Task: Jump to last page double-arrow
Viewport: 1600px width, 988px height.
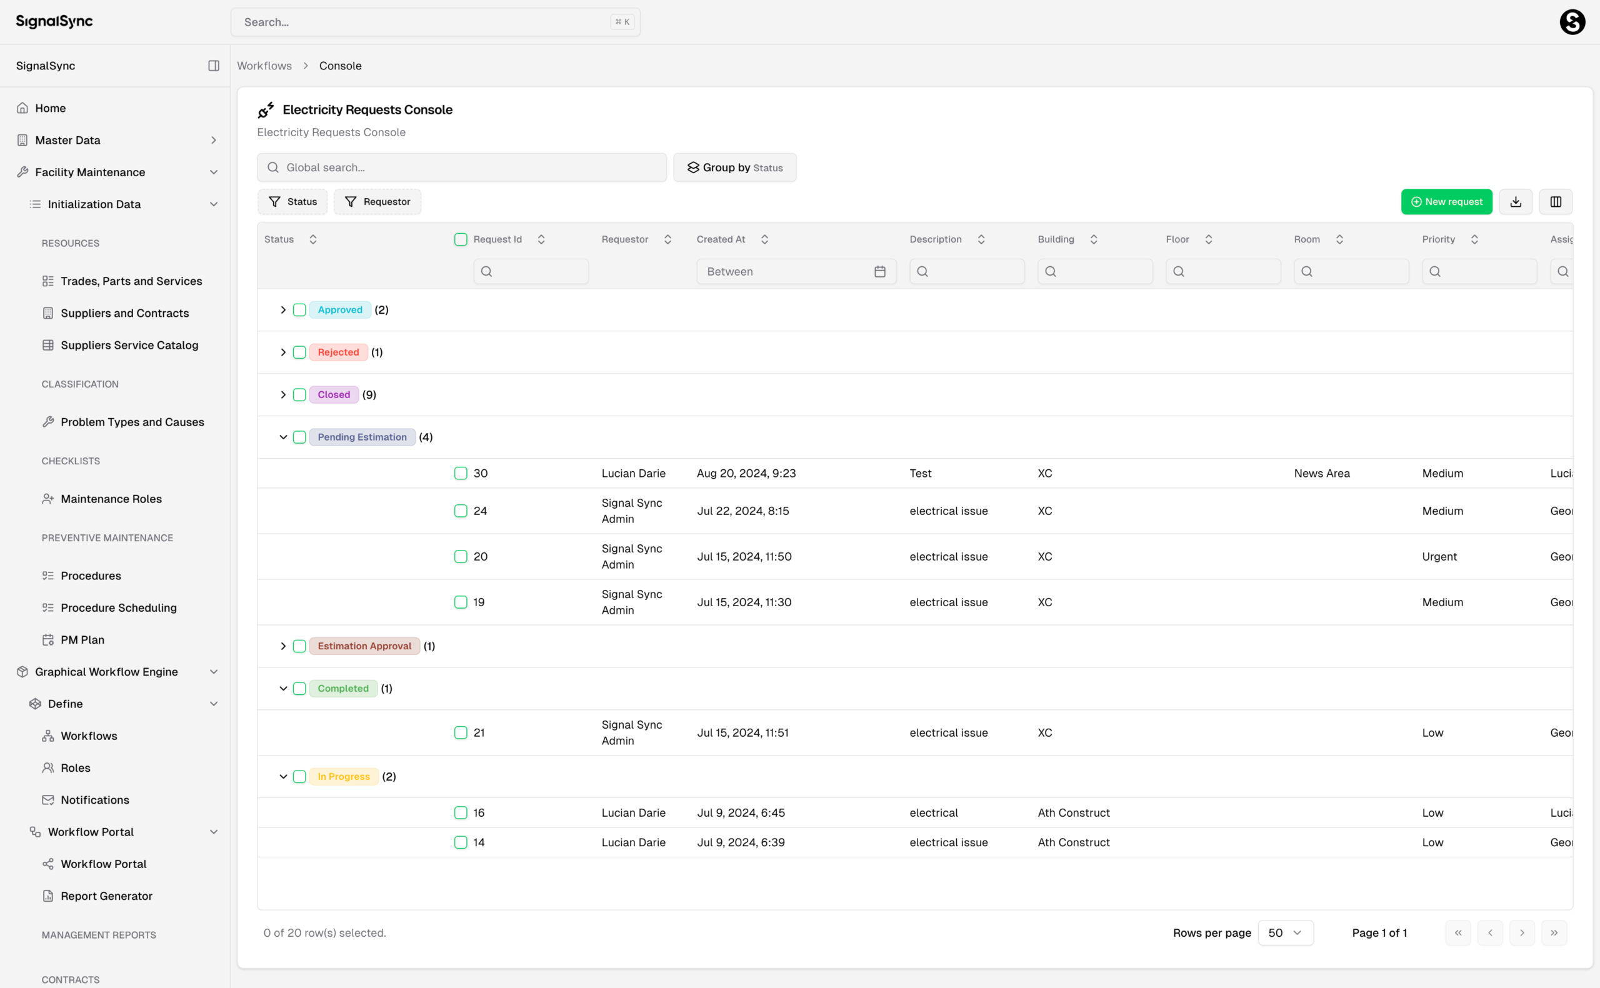Action: pyautogui.click(x=1554, y=932)
